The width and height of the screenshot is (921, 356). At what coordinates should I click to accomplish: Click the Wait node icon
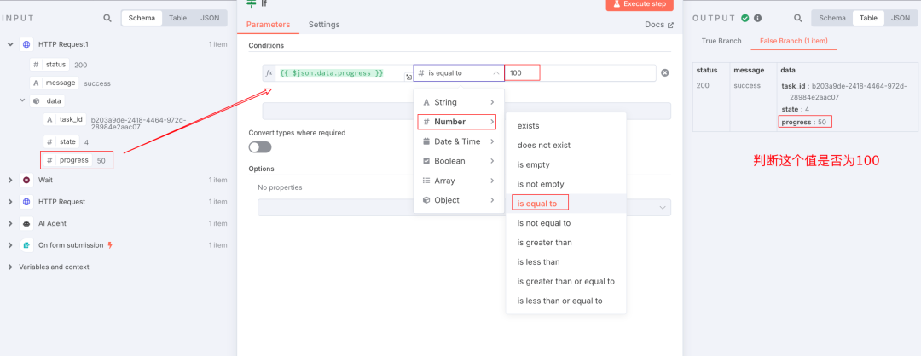tap(26, 180)
